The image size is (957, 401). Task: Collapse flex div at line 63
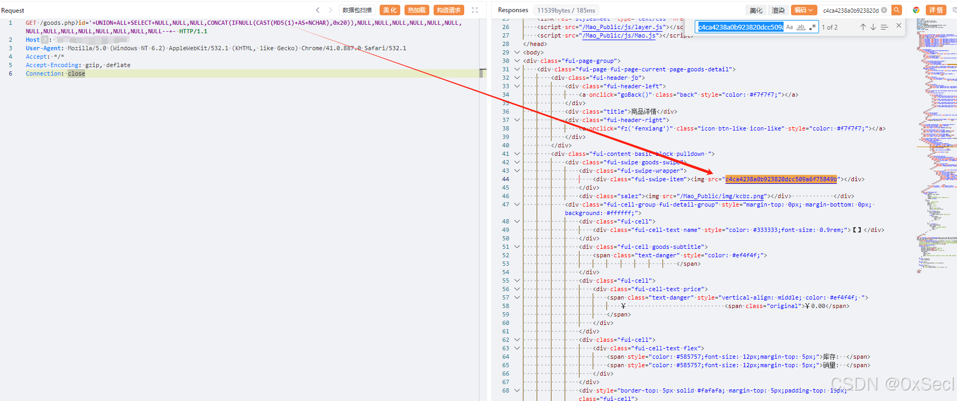[x=517, y=348]
